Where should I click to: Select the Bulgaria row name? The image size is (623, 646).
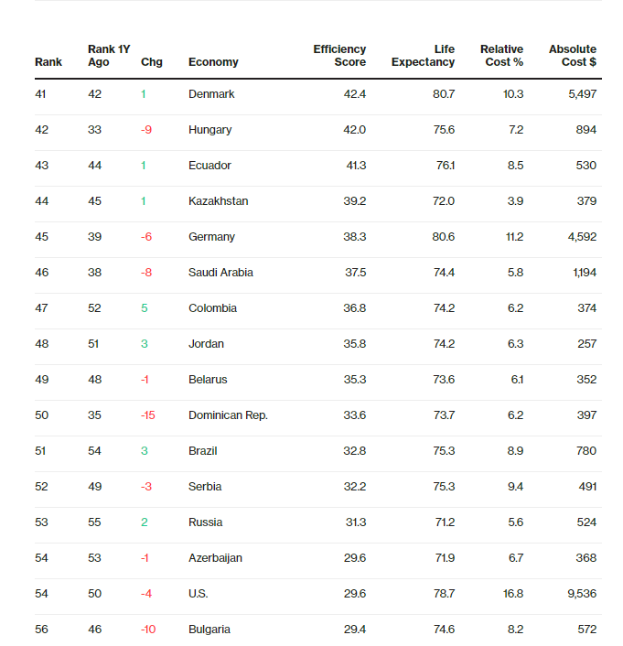(209, 630)
